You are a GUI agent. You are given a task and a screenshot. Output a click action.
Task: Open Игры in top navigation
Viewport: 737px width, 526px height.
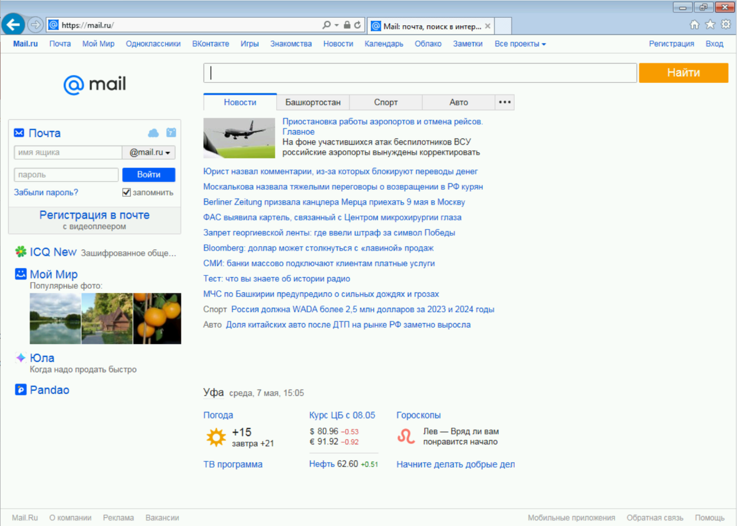[x=249, y=44]
